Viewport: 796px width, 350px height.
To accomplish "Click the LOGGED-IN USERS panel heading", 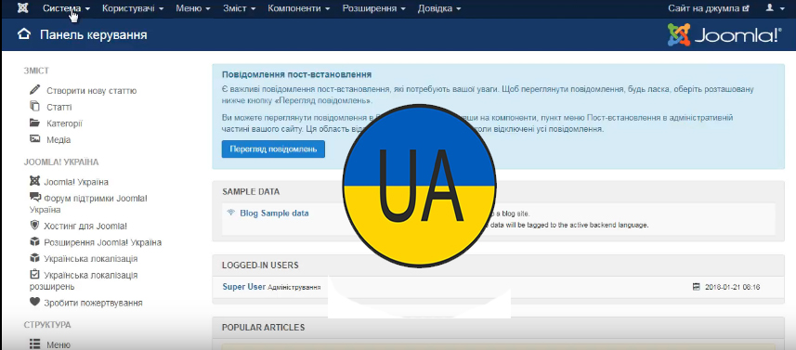I will tap(260, 266).
